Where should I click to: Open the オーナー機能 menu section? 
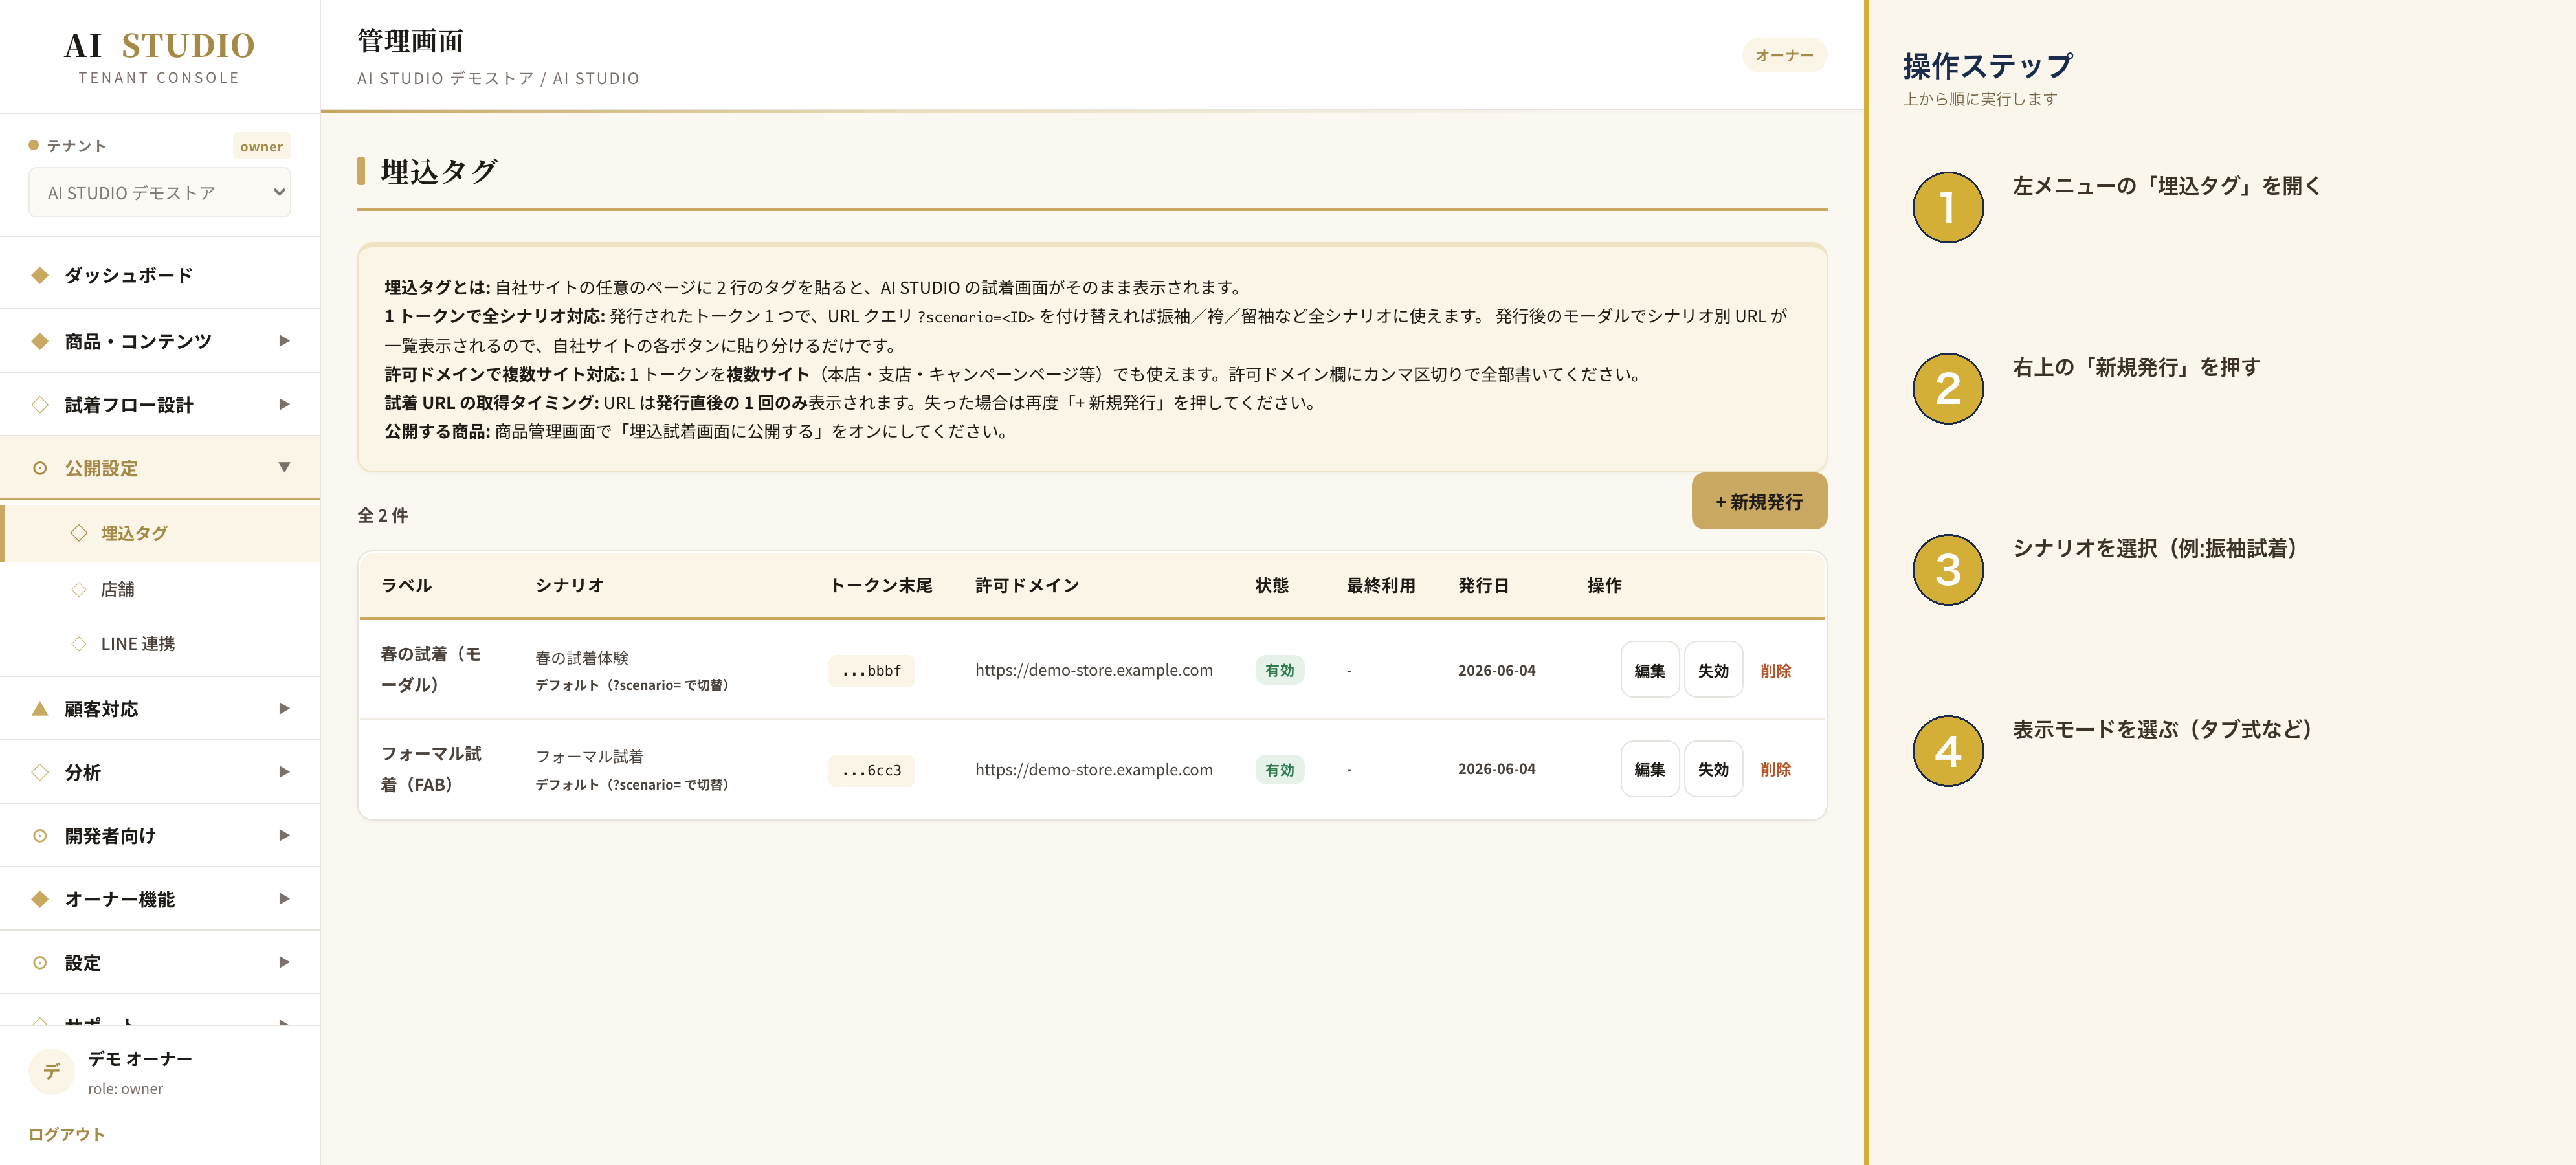click(160, 899)
